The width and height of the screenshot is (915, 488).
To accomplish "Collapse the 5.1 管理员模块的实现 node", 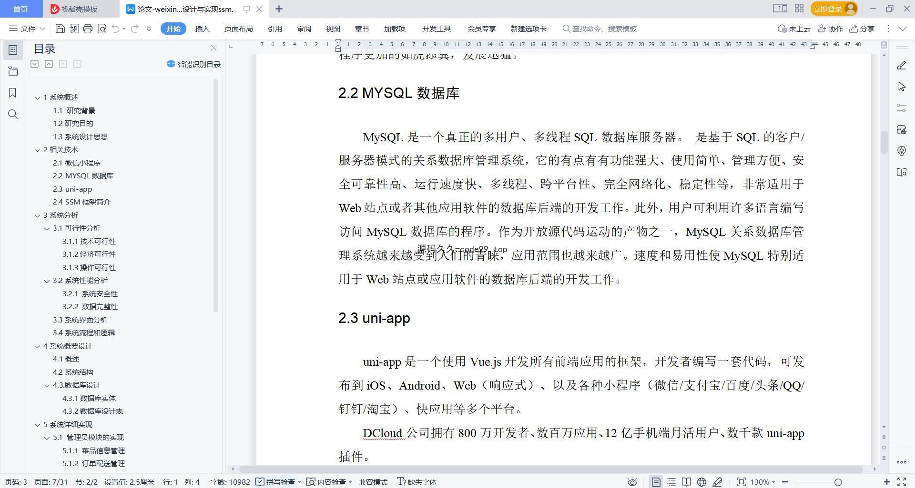I will [47, 438].
